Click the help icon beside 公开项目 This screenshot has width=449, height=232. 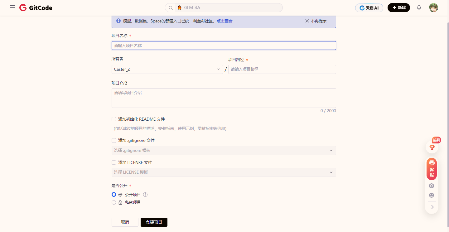click(145, 195)
